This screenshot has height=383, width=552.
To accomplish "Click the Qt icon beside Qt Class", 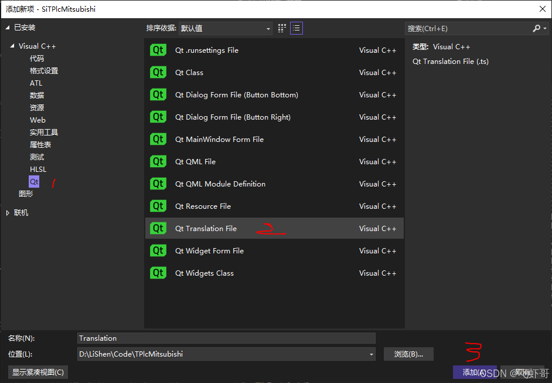I will (158, 72).
